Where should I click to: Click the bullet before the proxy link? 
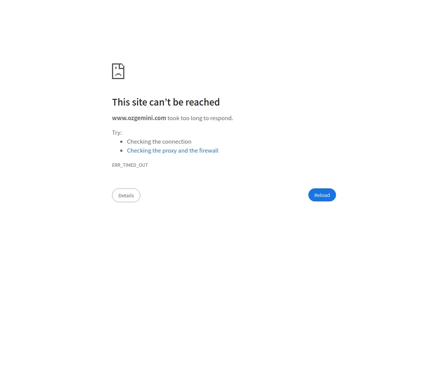[121, 151]
